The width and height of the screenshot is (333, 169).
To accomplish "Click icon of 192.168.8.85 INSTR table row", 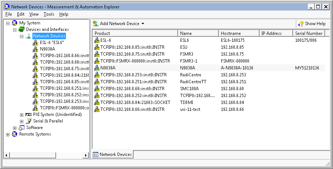I will point(97,47).
